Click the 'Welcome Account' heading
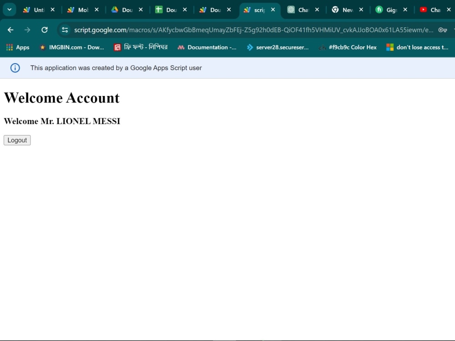The height and width of the screenshot is (341, 455). click(x=62, y=98)
